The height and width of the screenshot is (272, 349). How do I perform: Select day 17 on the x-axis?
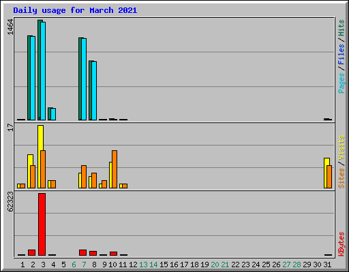coord(184,265)
